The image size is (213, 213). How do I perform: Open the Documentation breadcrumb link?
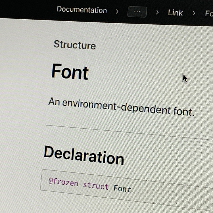pyautogui.click(x=82, y=10)
